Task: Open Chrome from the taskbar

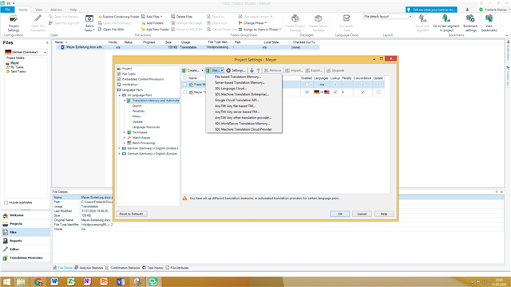Action: (38, 281)
